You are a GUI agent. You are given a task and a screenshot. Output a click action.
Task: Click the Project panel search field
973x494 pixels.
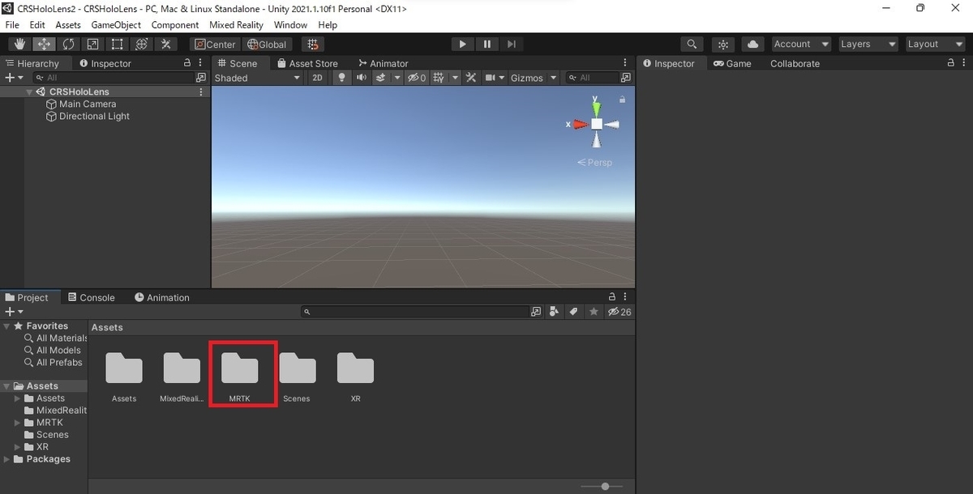tap(414, 311)
